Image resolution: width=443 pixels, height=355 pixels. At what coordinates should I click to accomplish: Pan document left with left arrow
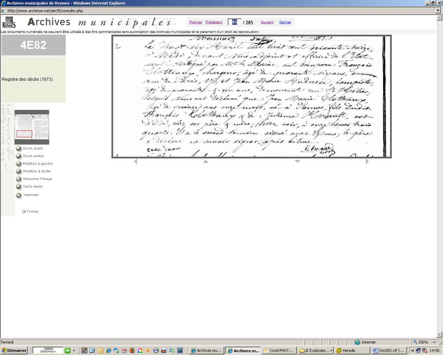click(x=135, y=162)
